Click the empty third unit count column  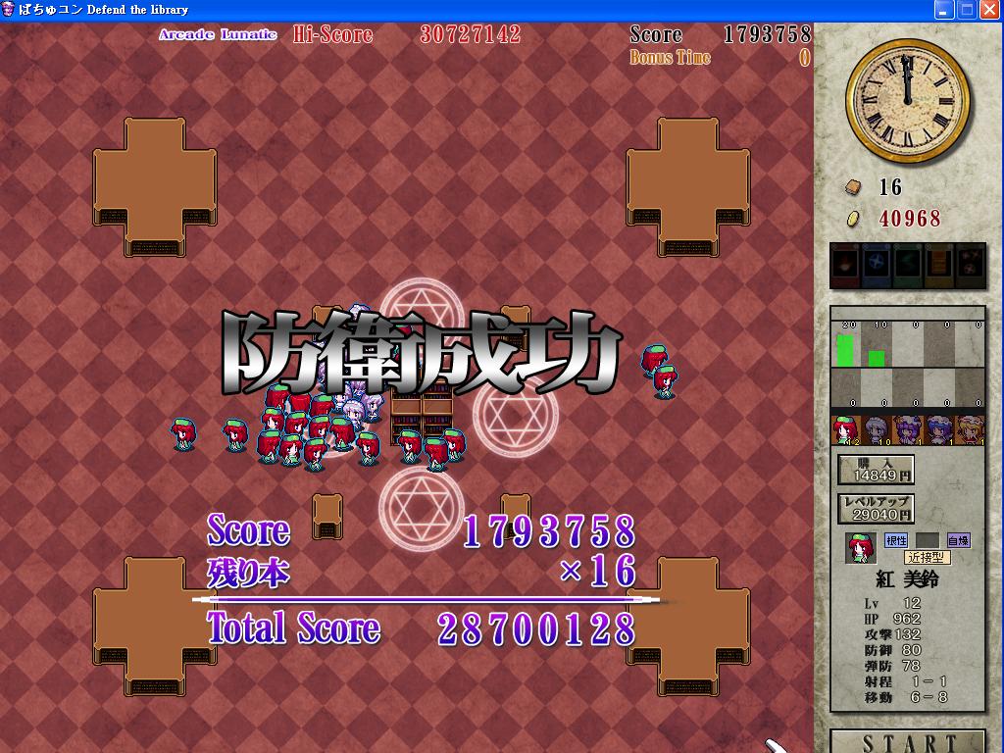[x=908, y=344]
